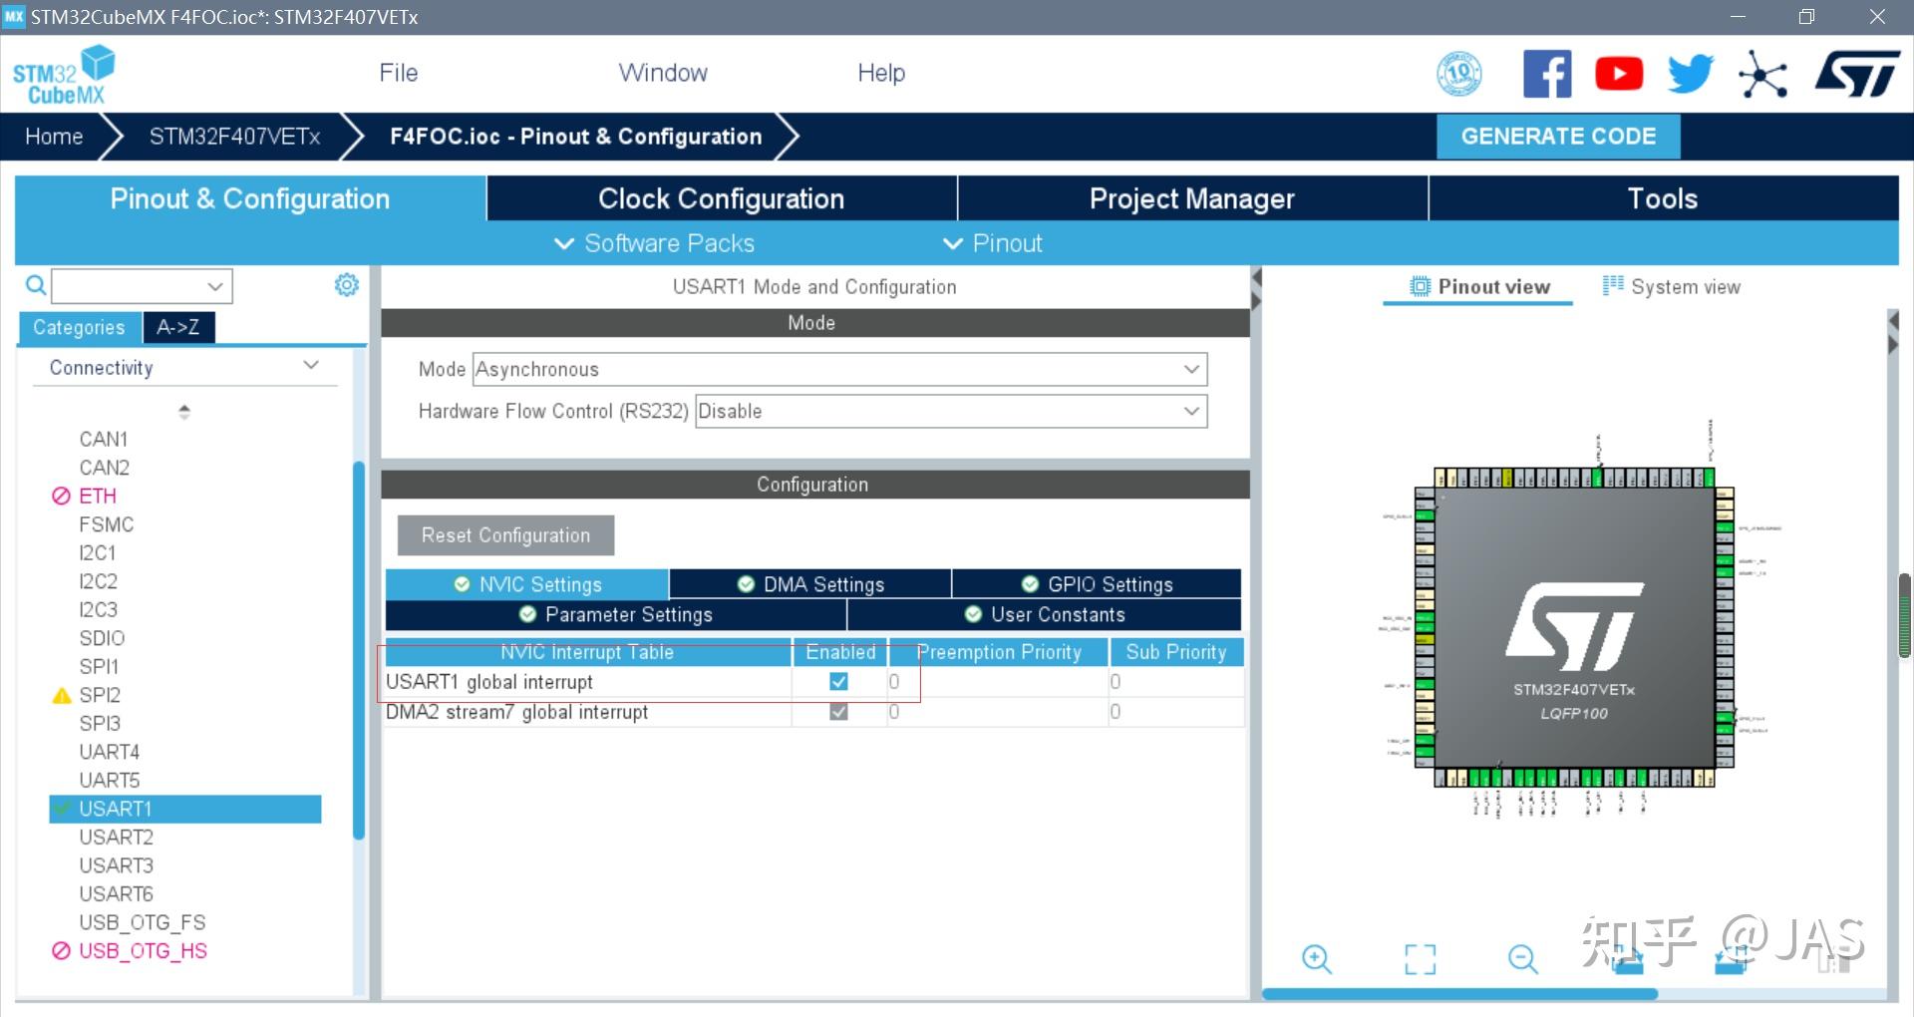The width and height of the screenshot is (1914, 1017).
Task: Click the GENERATE CODE button
Action: pyautogui.click(x=1558, y=137)
